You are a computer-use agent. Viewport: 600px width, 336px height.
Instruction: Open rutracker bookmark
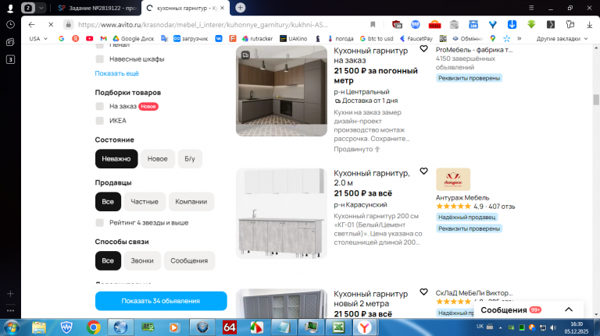pos(258,38)
